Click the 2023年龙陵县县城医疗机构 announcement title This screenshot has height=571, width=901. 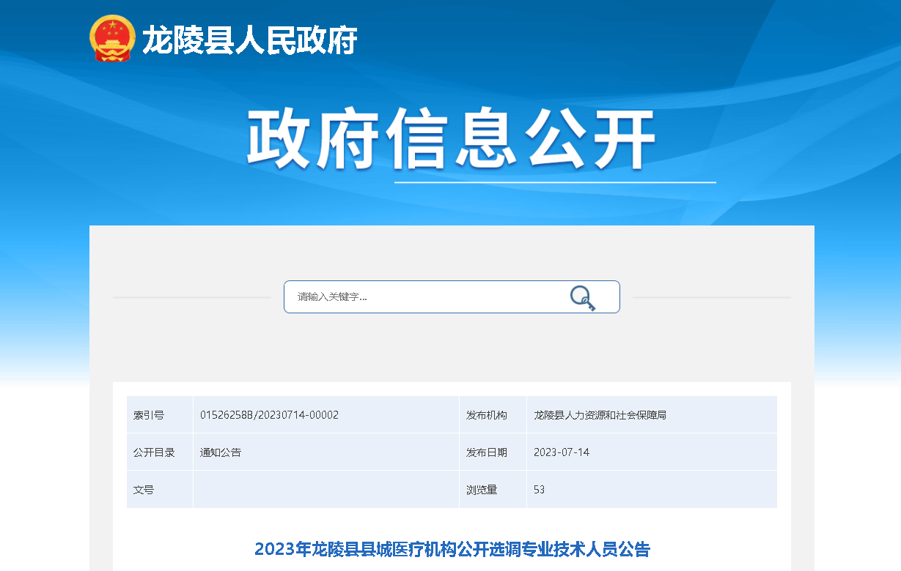click(452, 549)
